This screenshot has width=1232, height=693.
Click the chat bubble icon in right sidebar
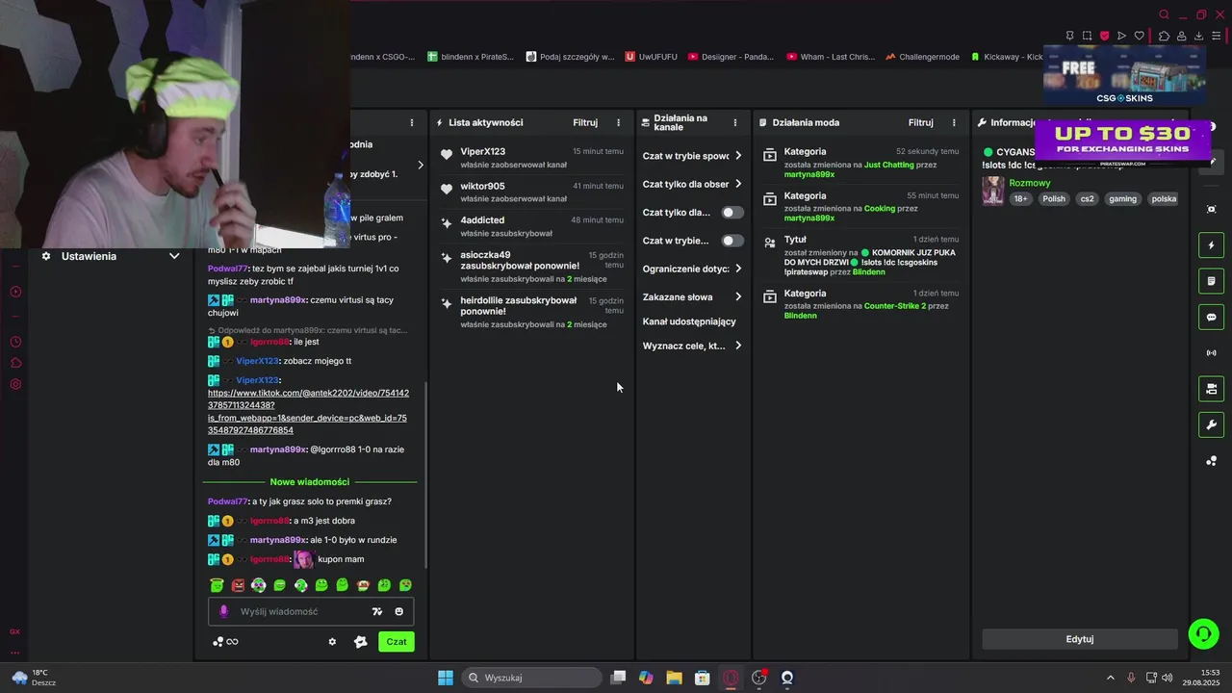[x=1211, y=317]
